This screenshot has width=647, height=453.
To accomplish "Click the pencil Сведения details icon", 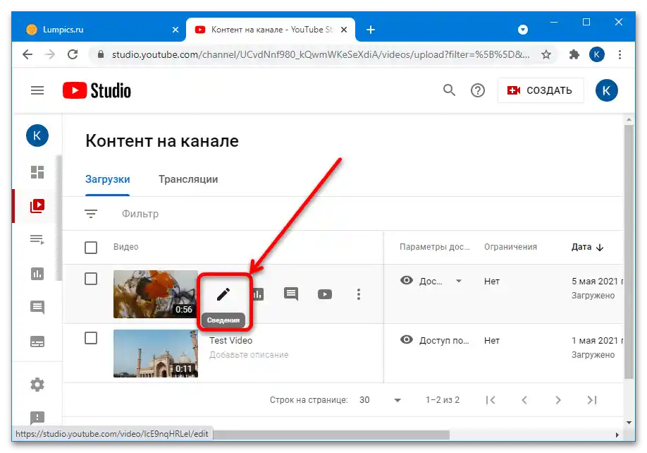I will point(223,294).
